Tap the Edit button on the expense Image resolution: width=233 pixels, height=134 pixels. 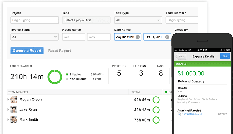[225, 56]
